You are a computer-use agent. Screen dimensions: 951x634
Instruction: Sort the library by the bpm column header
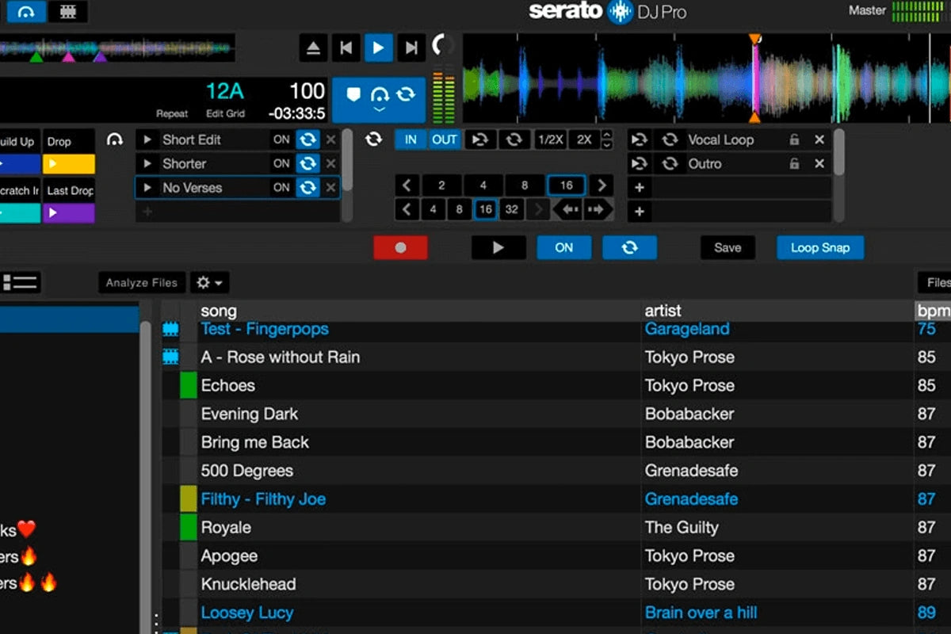point(934,311)
